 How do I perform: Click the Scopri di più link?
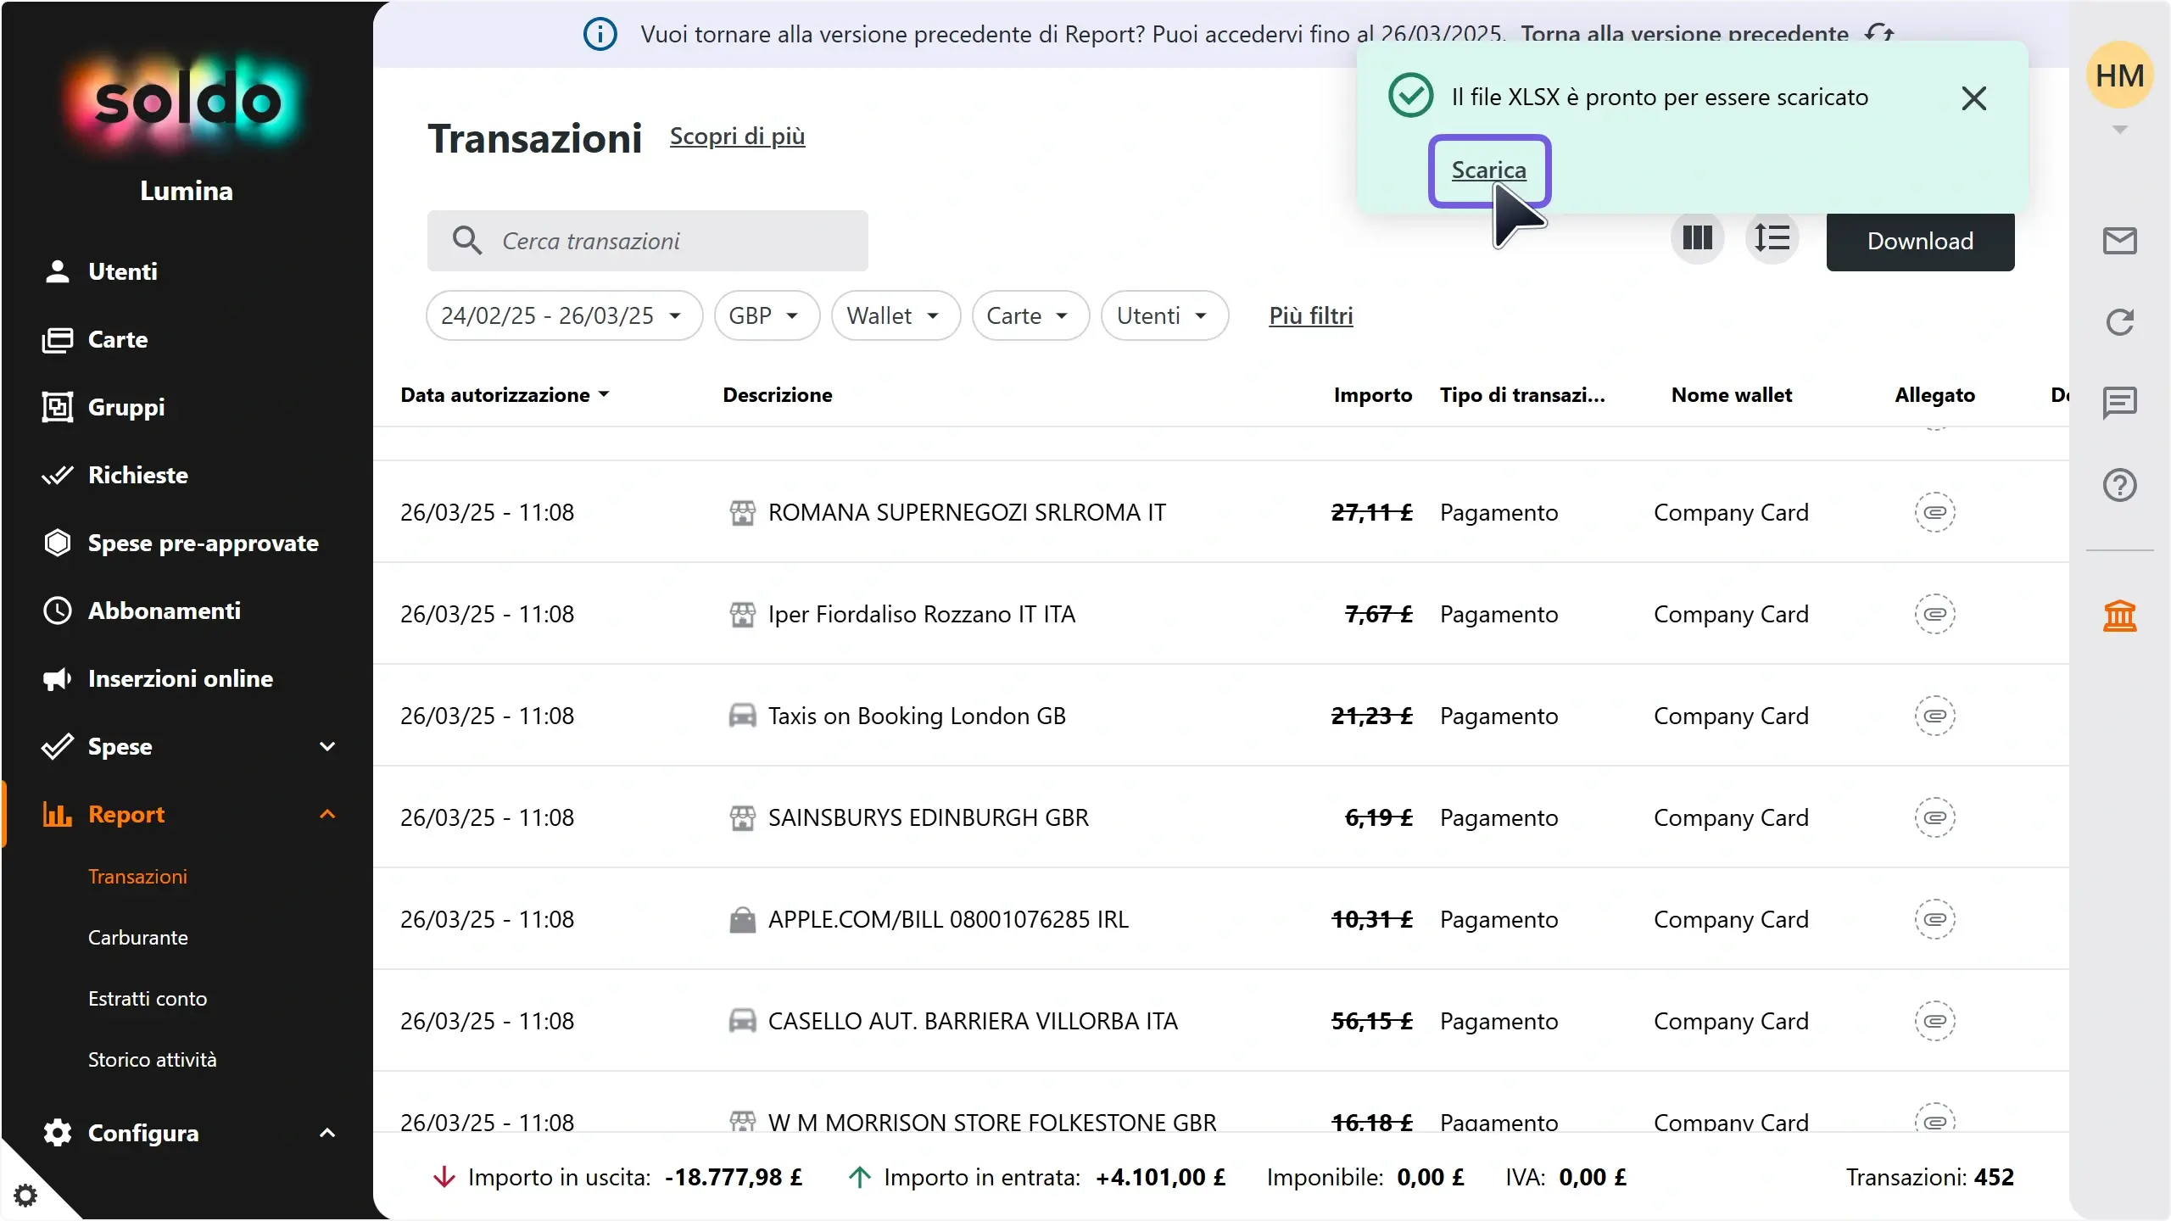pos(737,137)
